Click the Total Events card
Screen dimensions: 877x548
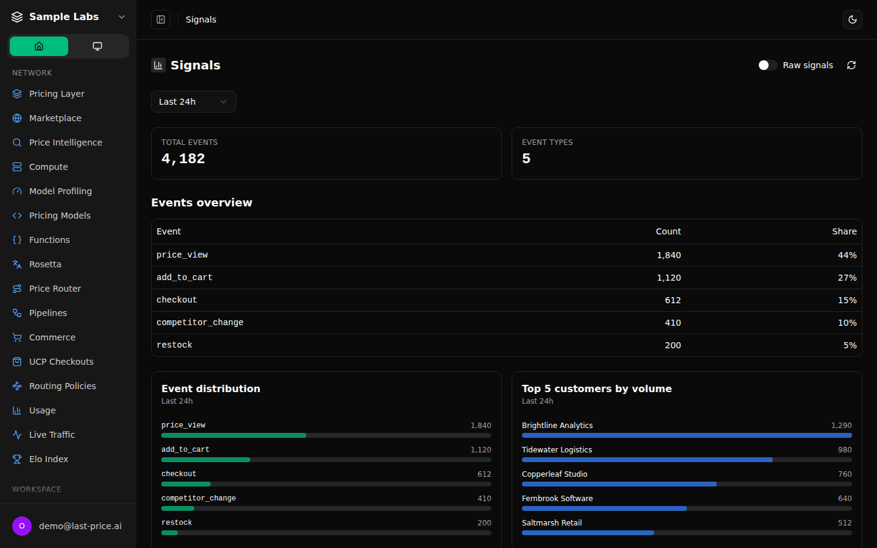326,153
